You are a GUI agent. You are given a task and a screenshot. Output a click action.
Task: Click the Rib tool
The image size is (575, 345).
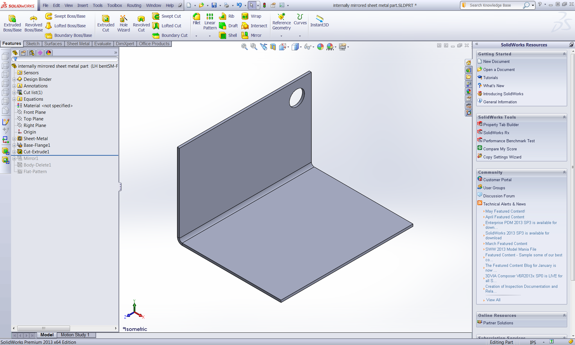point(227,16)
